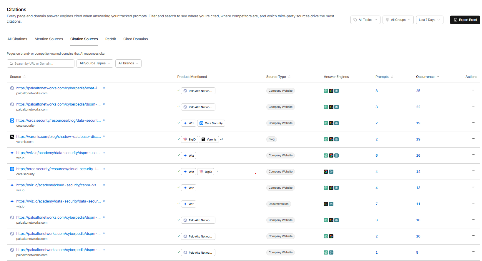Switch to the Reddit tab
Image resolution: width=482 pixels, height=261 pixels.
coord(111,39)
